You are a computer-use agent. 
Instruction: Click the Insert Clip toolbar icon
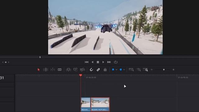[x=68, y=70]
